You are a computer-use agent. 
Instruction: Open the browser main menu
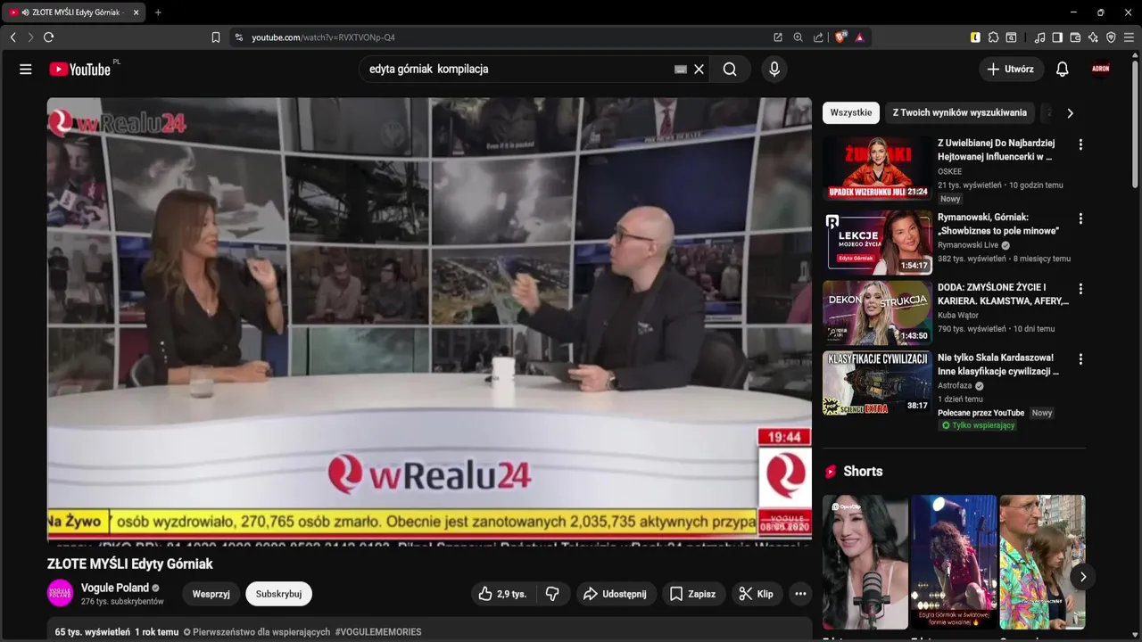pyautogui.click(x=1130, y=37)
